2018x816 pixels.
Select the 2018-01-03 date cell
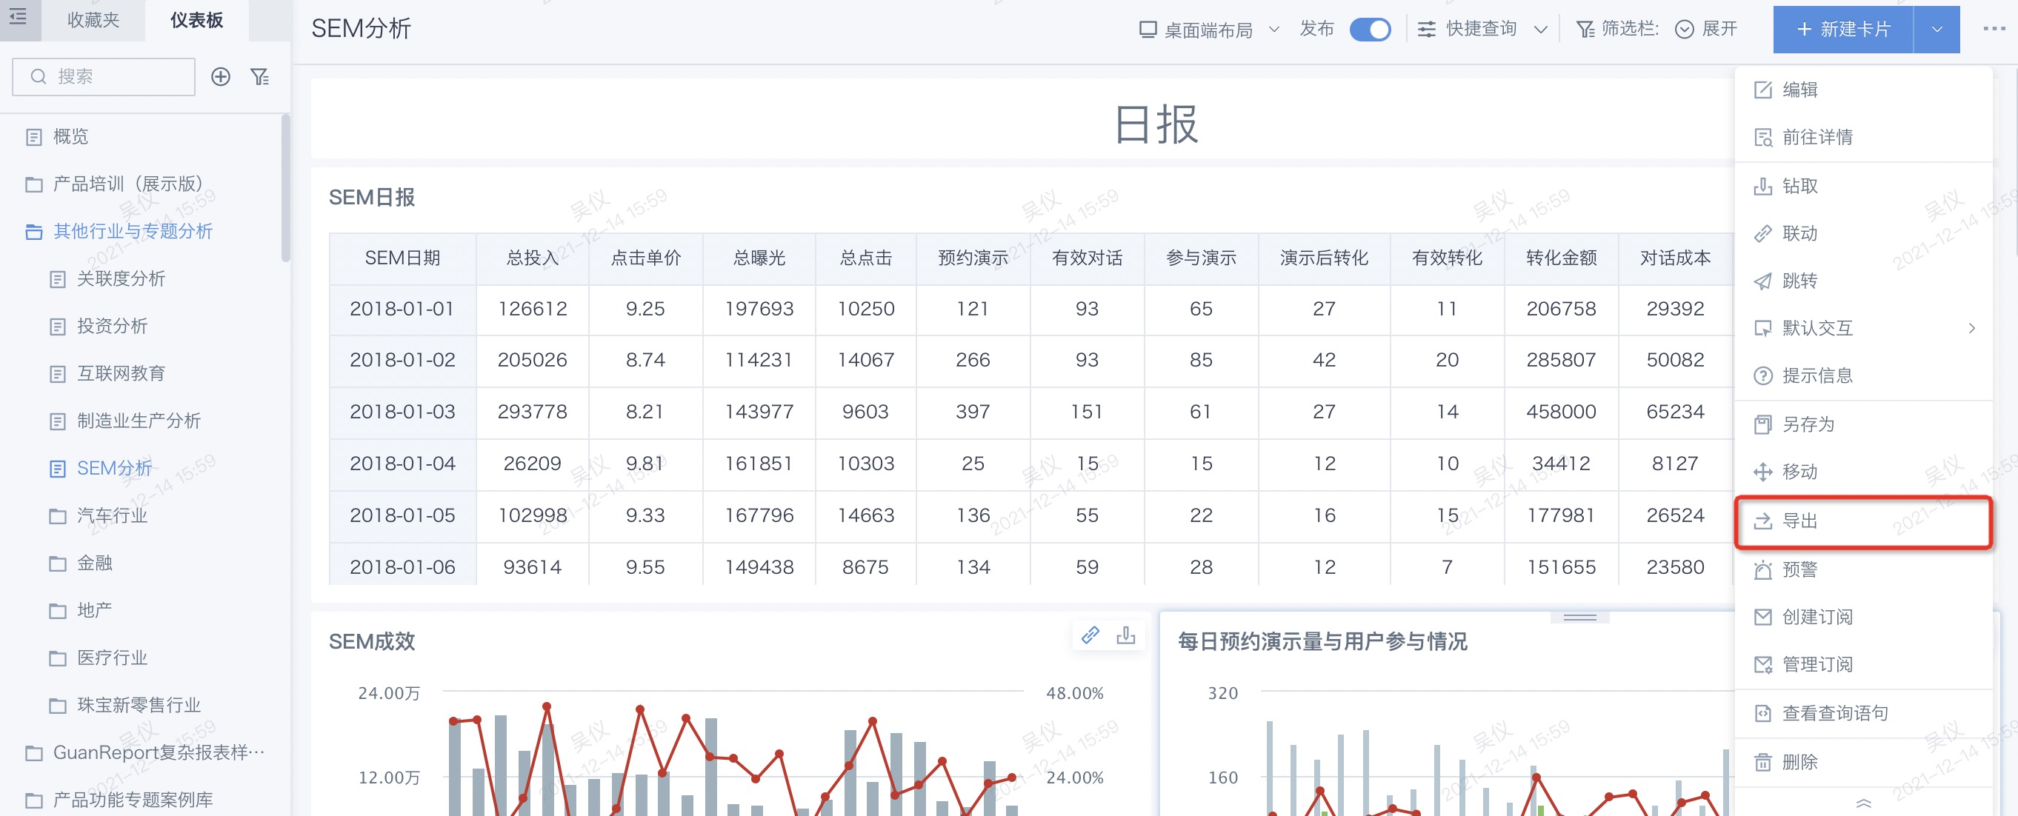coord(403,412)
